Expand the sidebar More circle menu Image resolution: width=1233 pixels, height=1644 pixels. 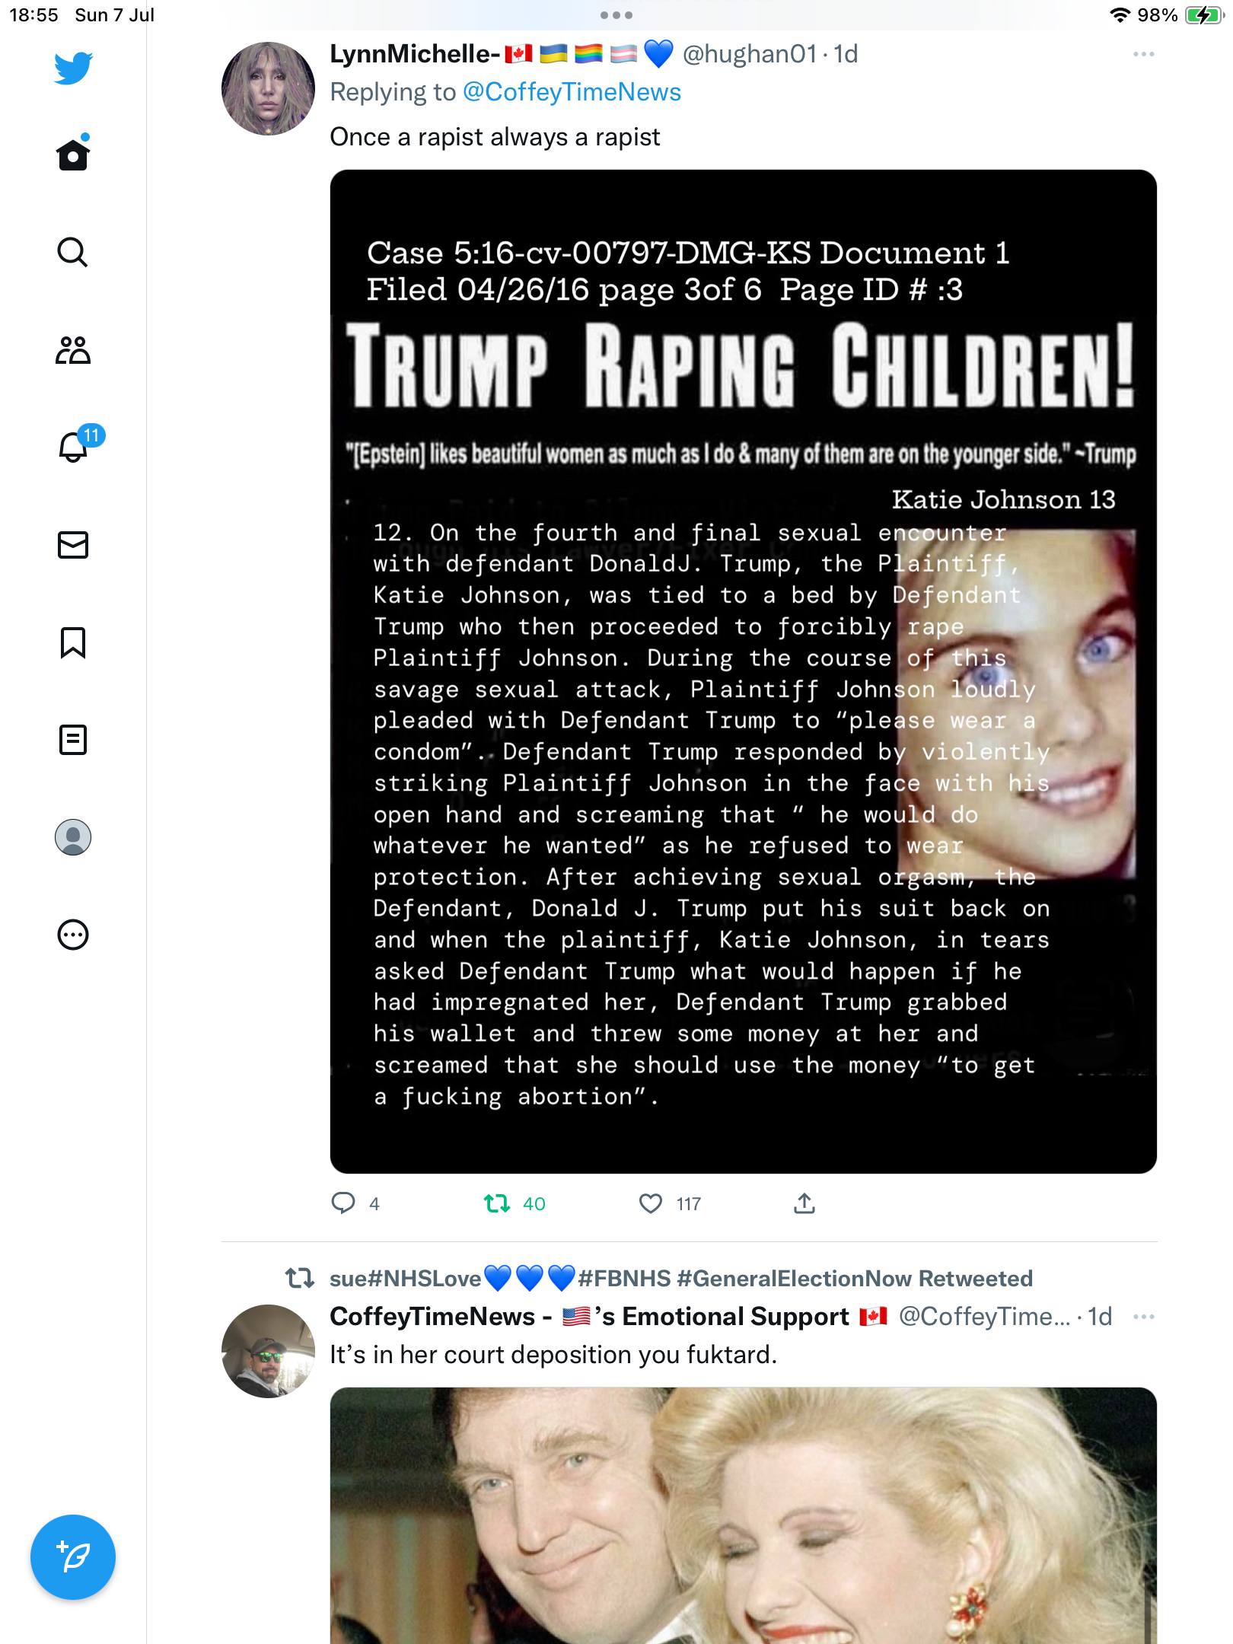pyautogui.click(x=73, y=935)
